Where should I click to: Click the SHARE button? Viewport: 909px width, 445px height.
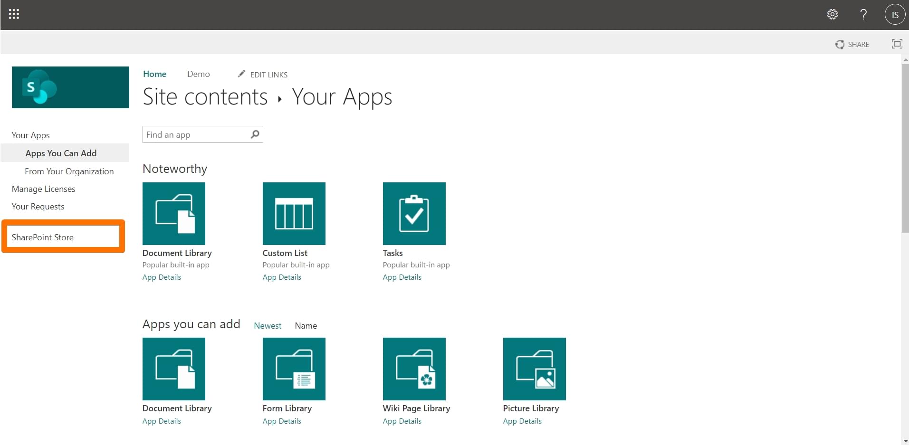coord(852,44)
